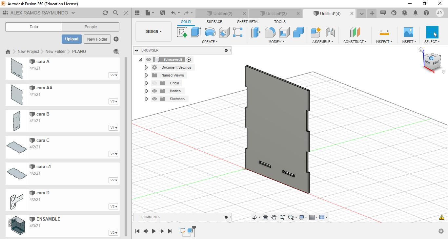Switch to the People tab
Screen dimensions: 448x239
91,27
